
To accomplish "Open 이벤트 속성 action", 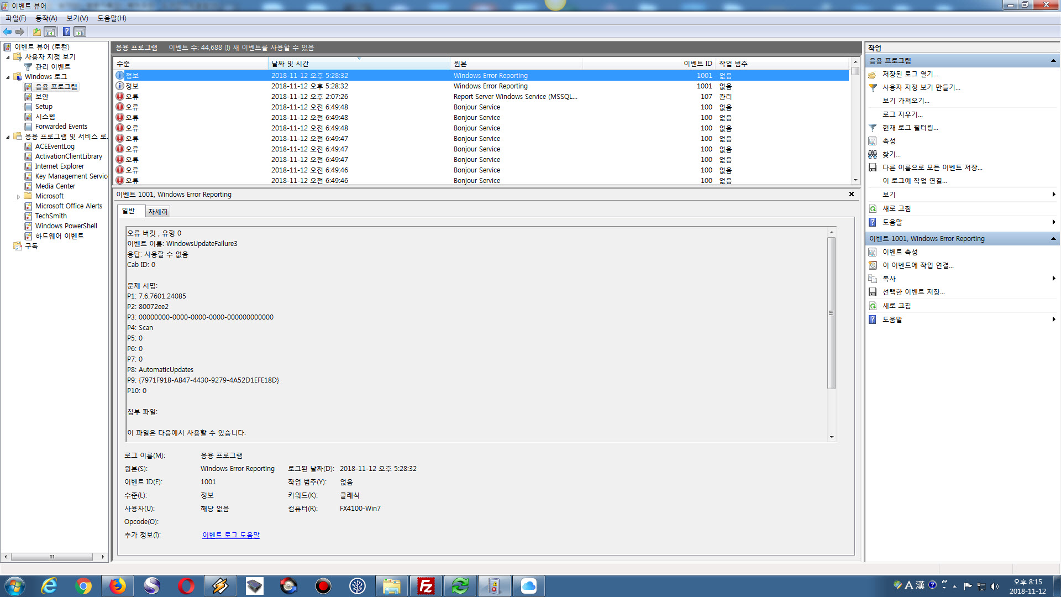I will [900, 252].
